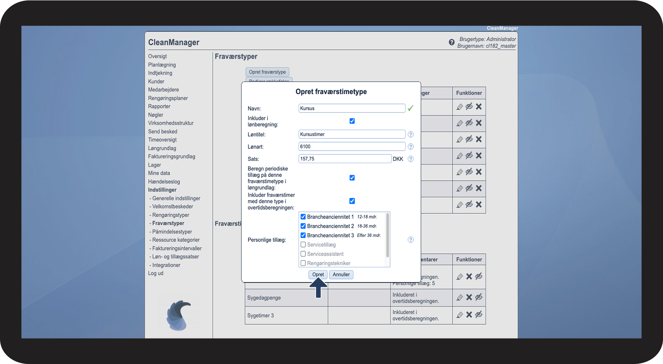Open Kunder in the sidebar
The width and height of the screenshot is (663, 364).
(x=156, y=82)
